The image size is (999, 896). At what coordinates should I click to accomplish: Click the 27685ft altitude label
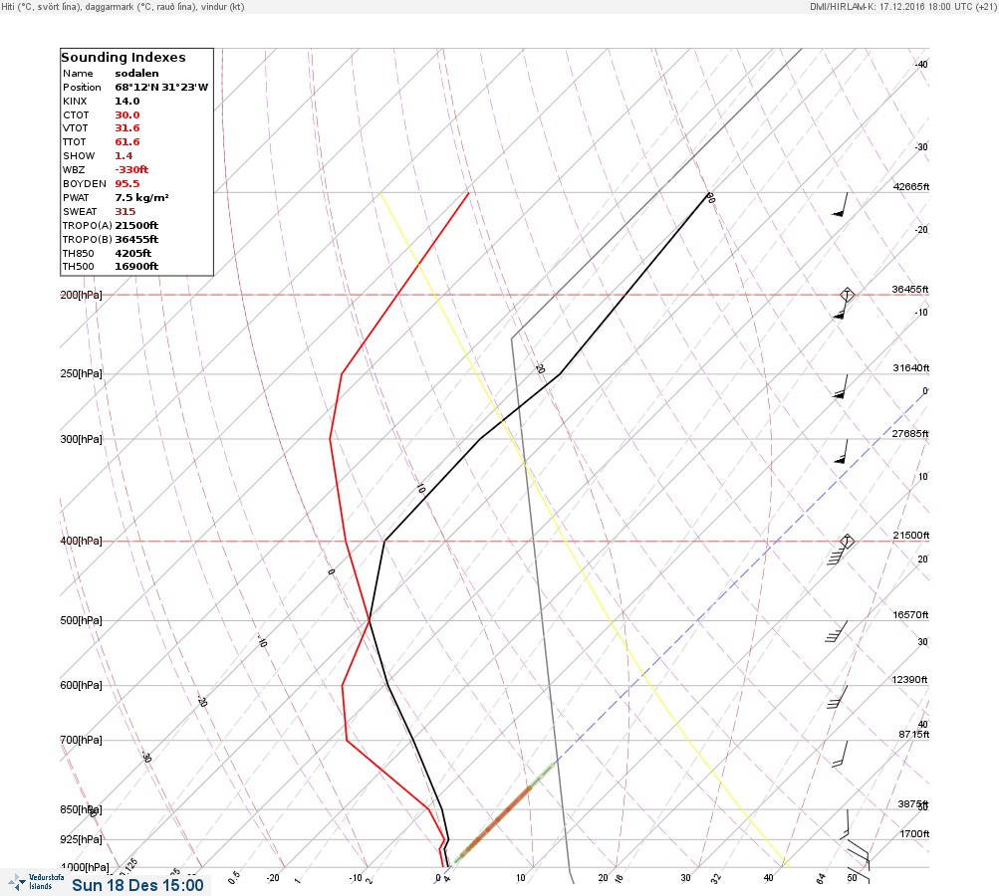[x=910, y=434]
